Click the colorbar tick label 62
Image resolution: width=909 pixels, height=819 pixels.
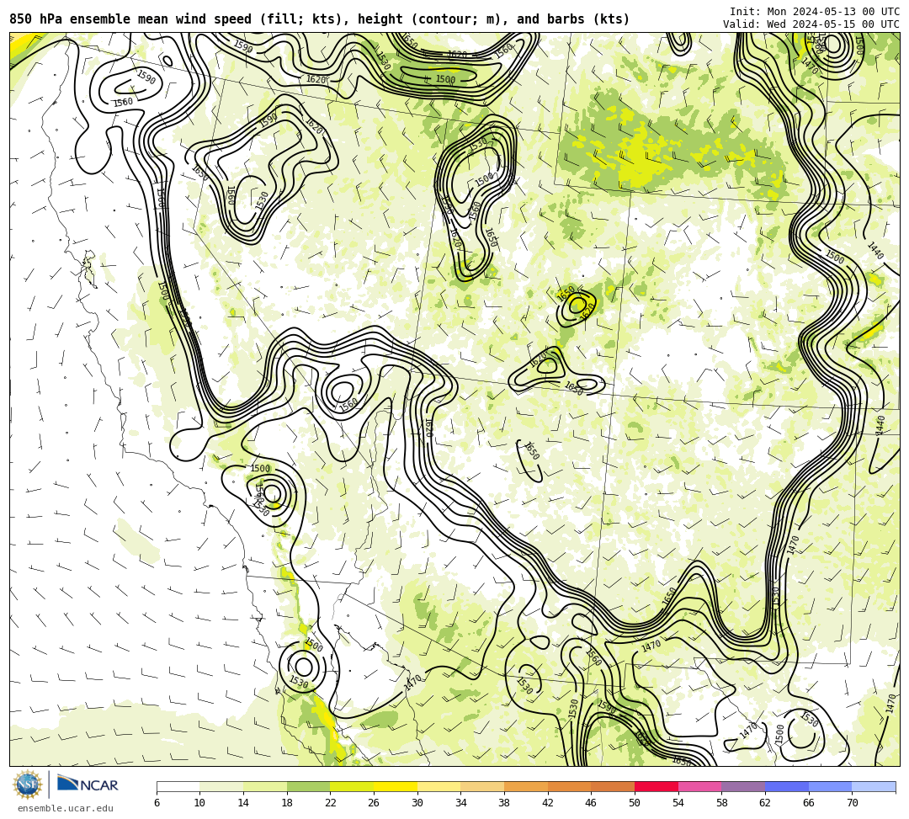point(765,803)
